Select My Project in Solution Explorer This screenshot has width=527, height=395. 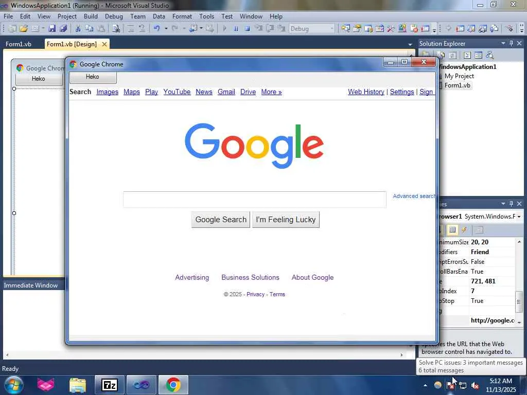(459, 76)
